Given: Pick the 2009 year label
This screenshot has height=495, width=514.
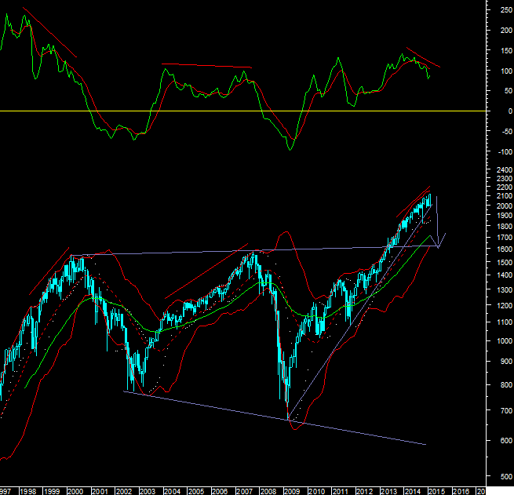Looking at the screenshot, I should (x=292, y=491).
